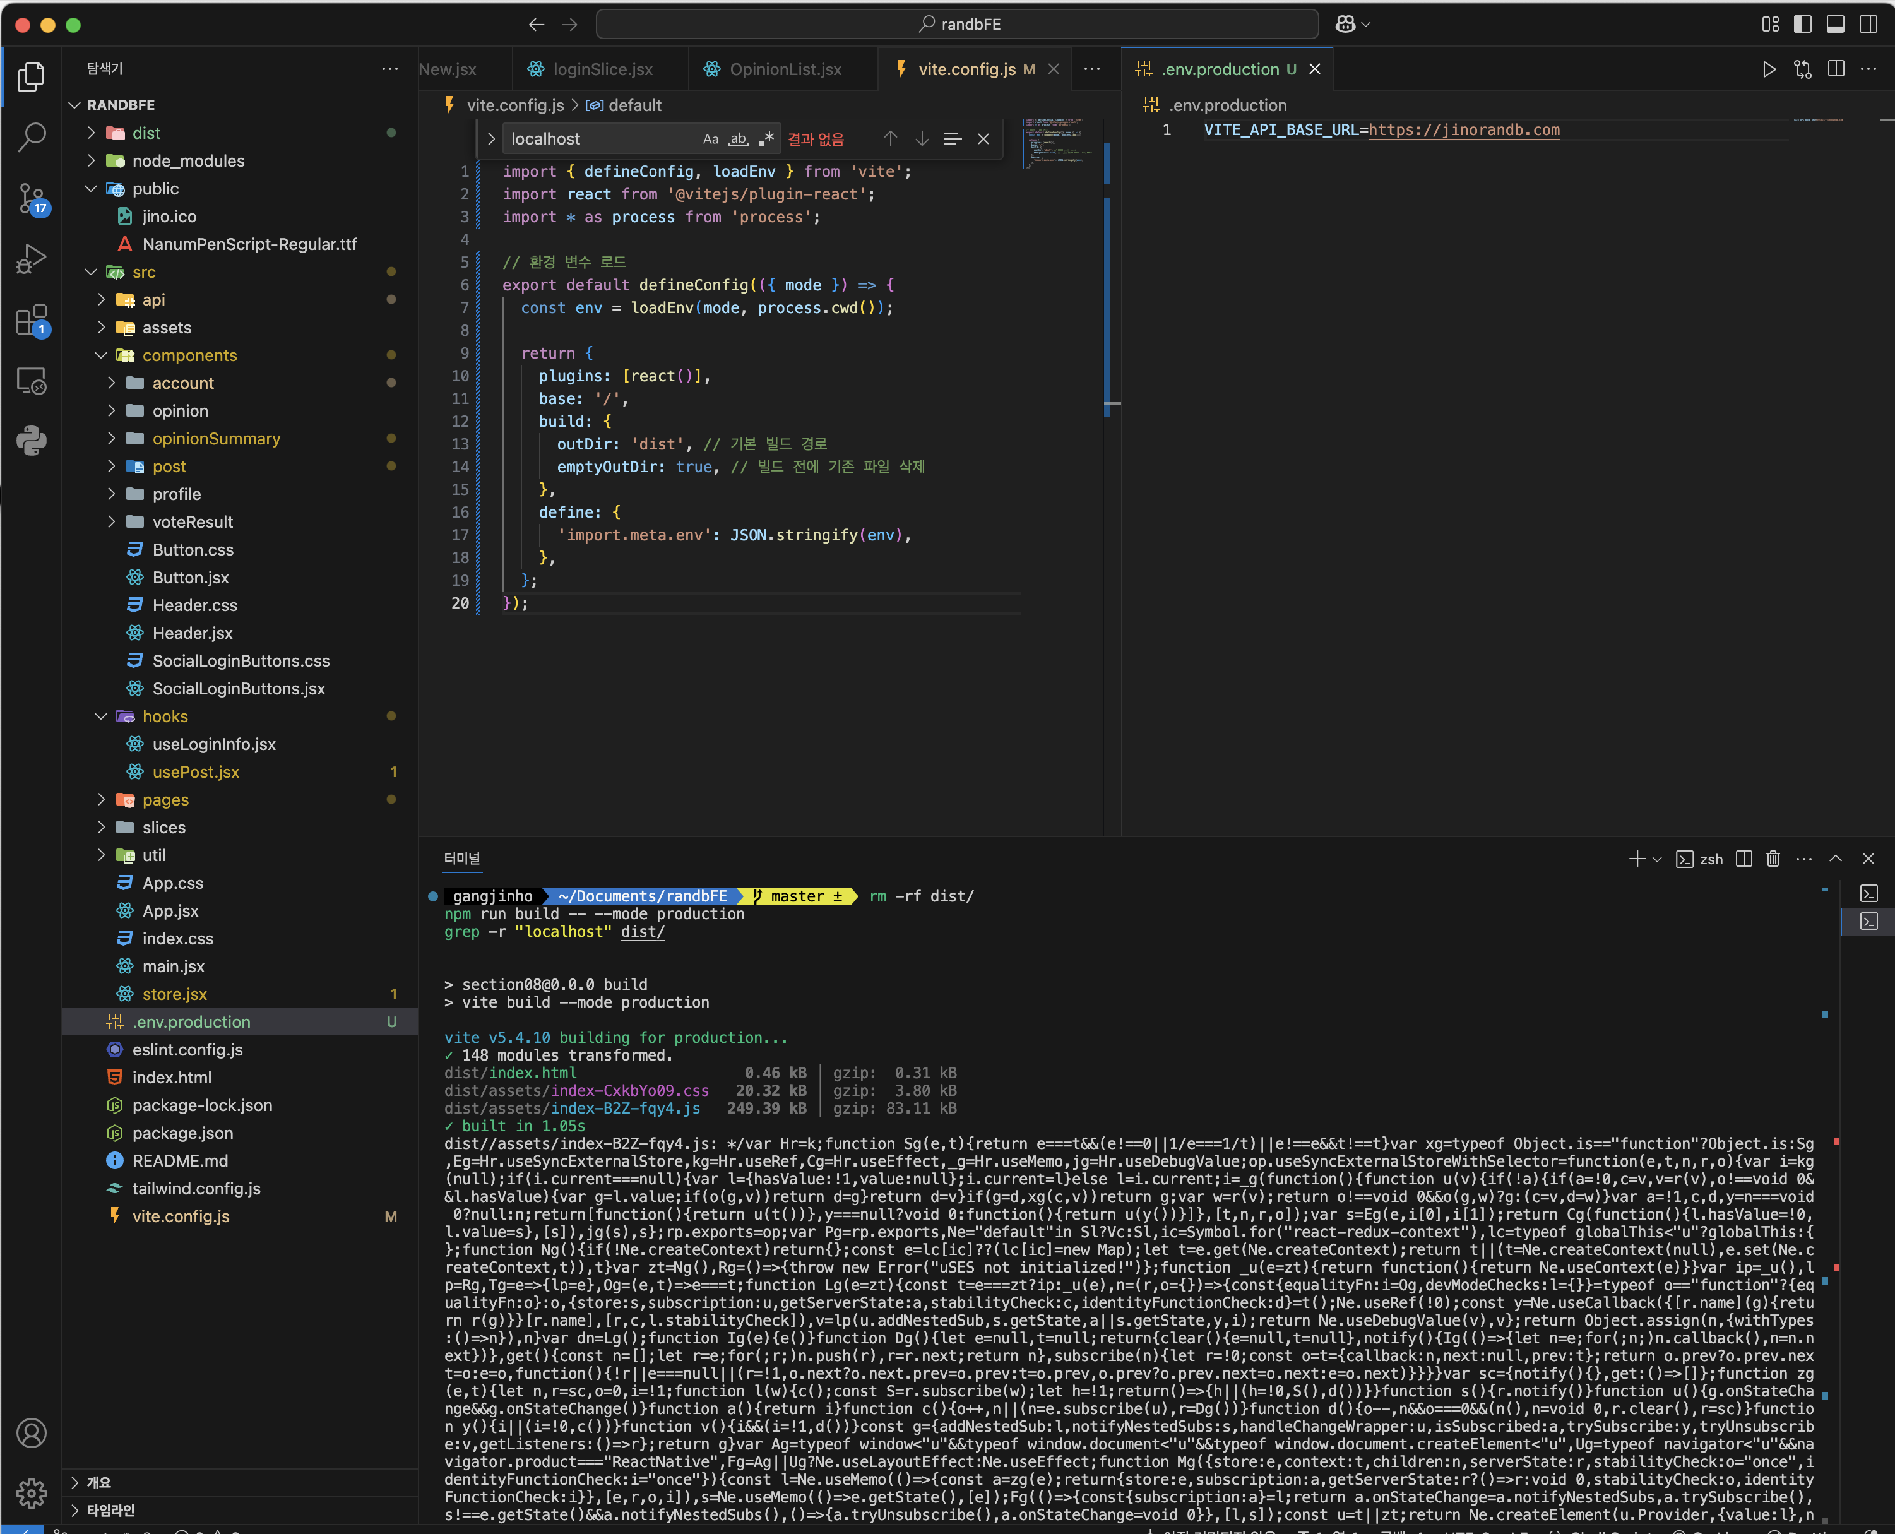Viewport: 1895px width, 1534px height.
Task: Click the find input containing localhost
Action: pos(601,139)
